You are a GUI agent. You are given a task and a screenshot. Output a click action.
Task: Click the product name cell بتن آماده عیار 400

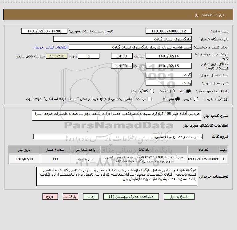(144, 159)
